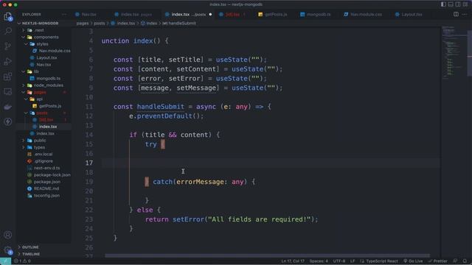
Task: Click the LF end-of-line indicator
Action: 353,261
